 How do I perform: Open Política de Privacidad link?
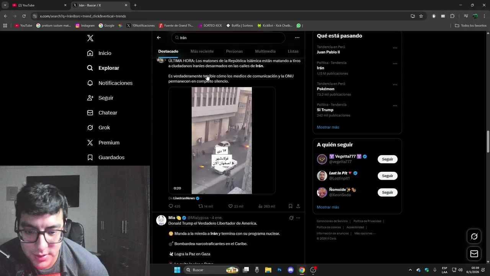click(367, 221)
